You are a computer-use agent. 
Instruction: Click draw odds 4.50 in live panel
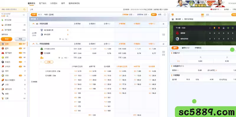tap(211, 79)
